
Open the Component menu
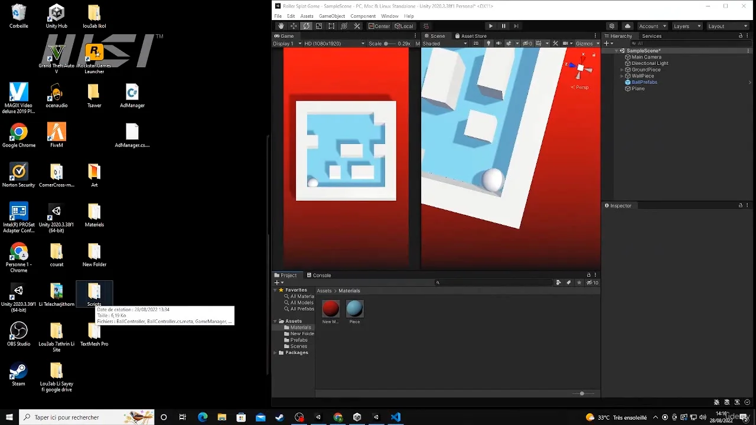pos(363,16)
